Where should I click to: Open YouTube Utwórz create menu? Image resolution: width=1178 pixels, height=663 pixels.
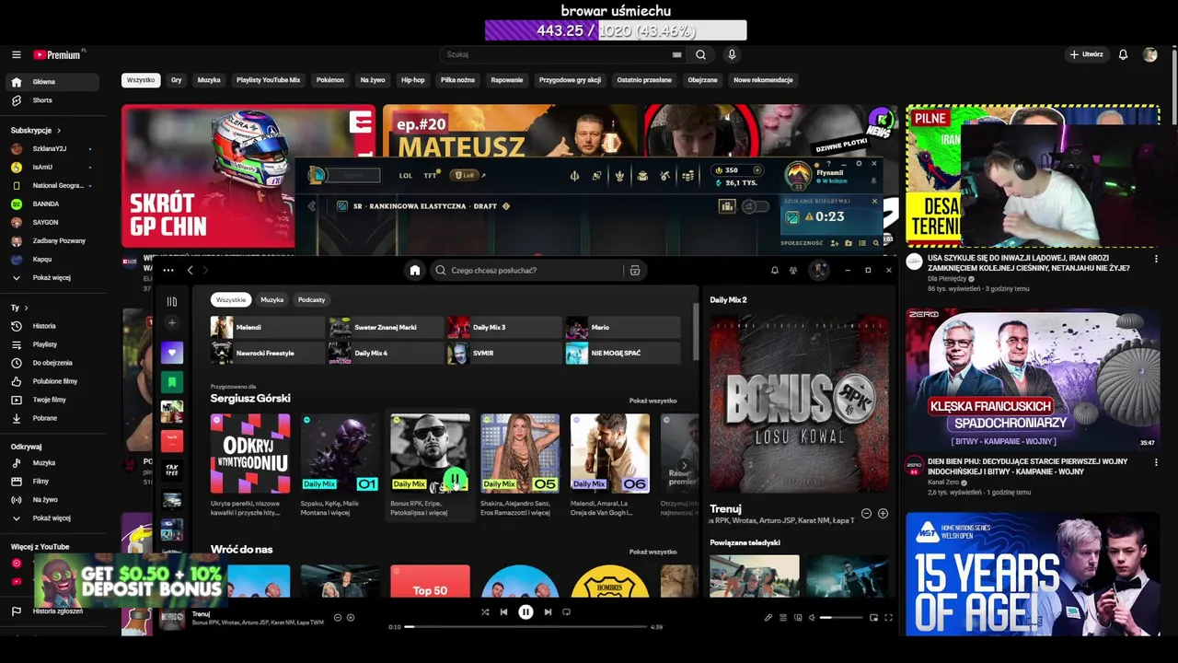click(1086, 55)
